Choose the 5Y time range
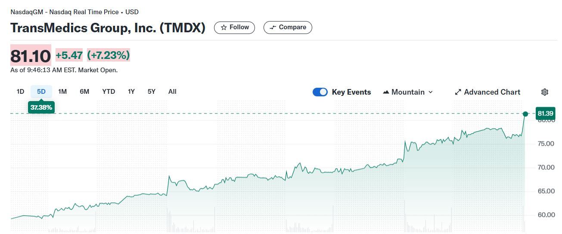Image resolution: width=562 pixels, height=234 pixels. coord(152,92)
